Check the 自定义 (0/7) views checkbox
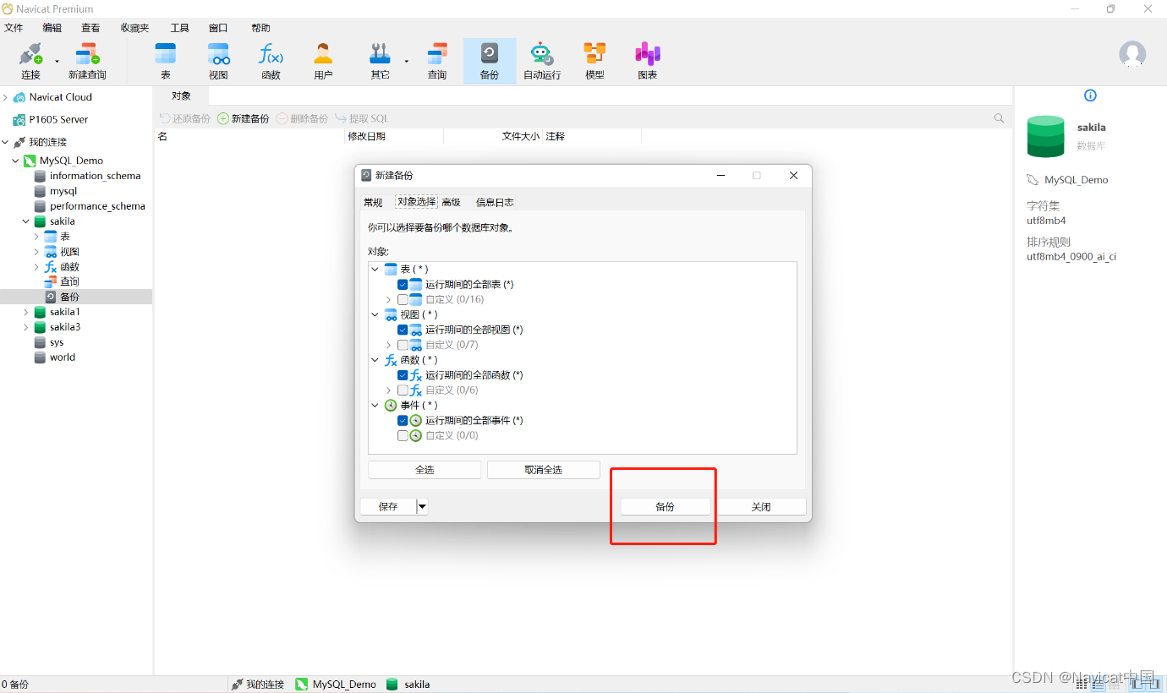The height and width of the screenshot is (693, 1167). [403, 346]
